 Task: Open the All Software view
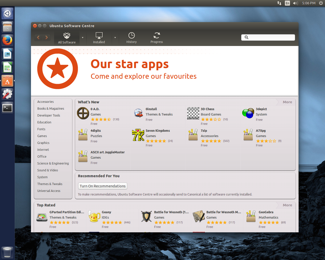(67, 38)
